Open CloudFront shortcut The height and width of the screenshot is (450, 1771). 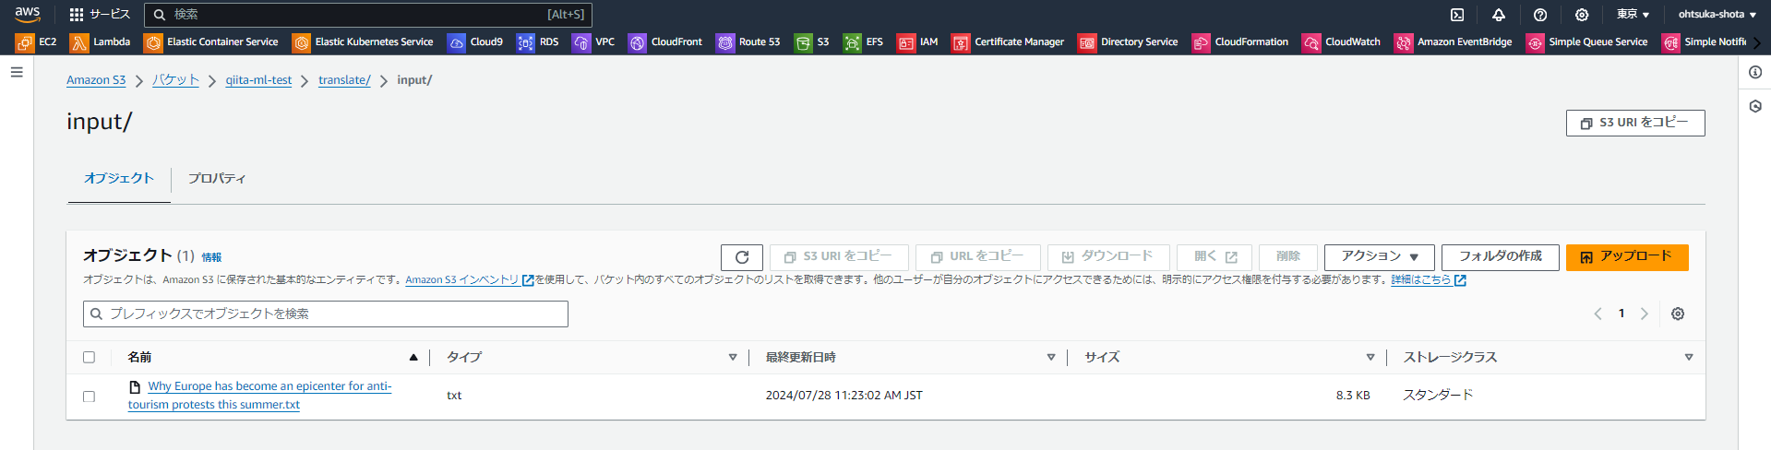tap(665, 42)
